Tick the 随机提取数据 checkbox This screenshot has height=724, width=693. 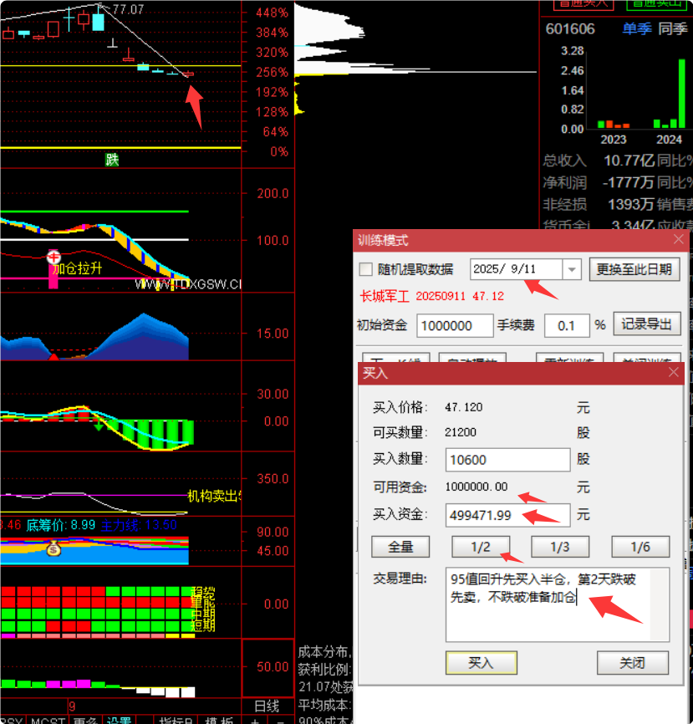365,269
